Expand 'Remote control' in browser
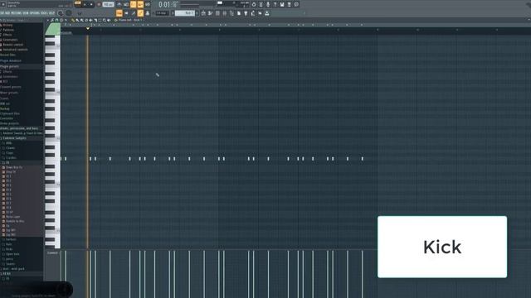Viewport: 531px width, 298px height. coord(13,44)
